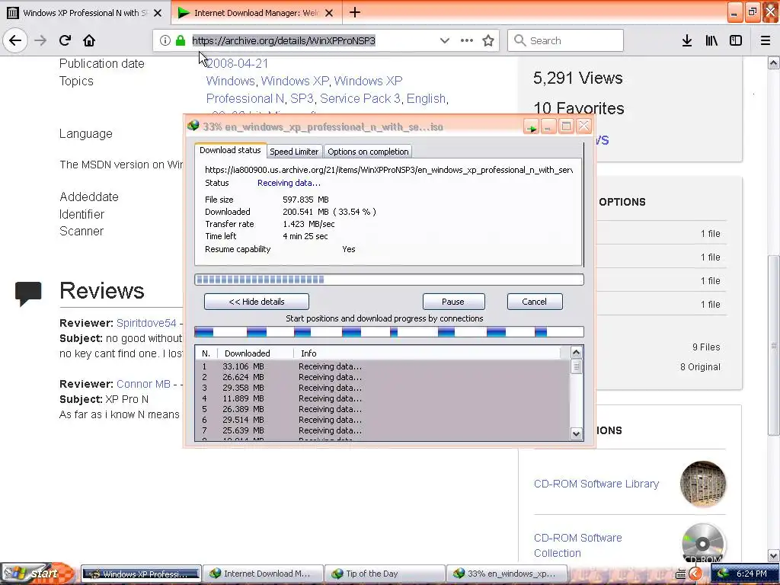780x585 pixels.
Task: Close the Windows XP Professional N tab
Action: (x=158, y=13)
